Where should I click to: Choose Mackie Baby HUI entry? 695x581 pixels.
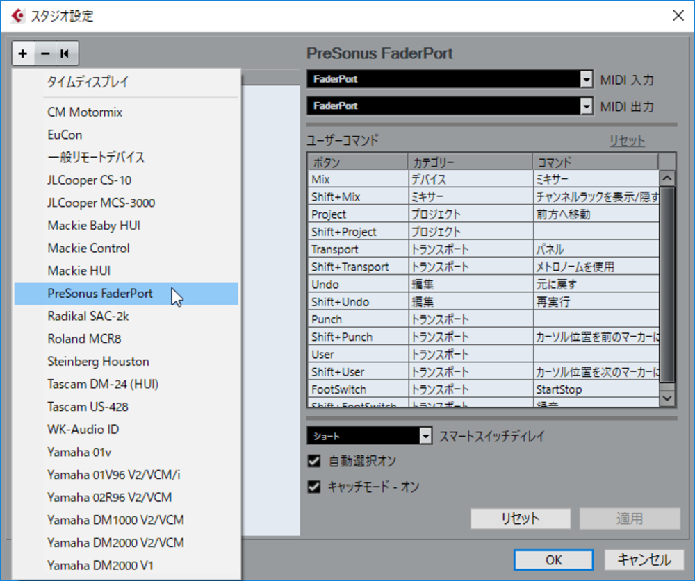point(126,226)
